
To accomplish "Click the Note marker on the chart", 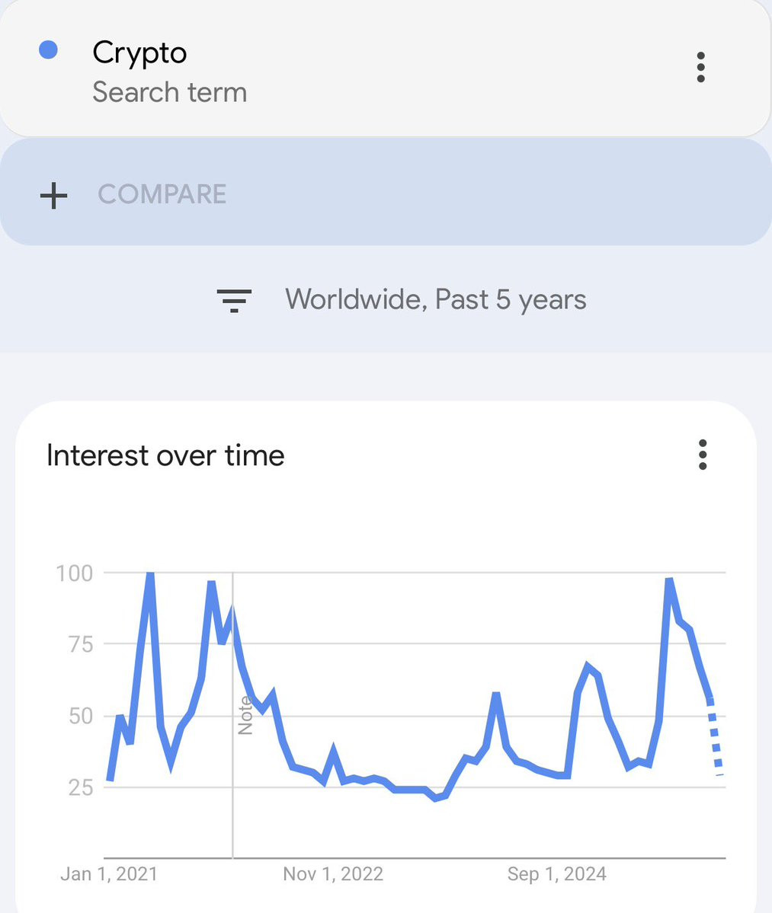I will tap(245, 715).
